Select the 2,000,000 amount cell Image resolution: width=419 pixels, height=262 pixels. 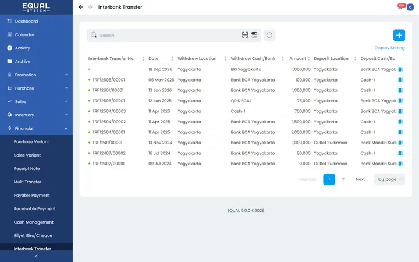301,132
